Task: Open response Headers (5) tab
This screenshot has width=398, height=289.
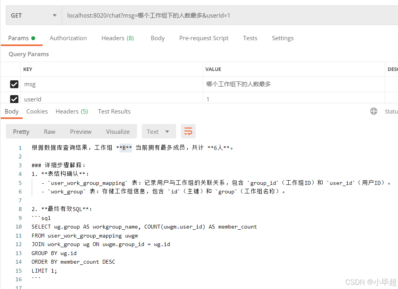Action: pyautogui.click(x=71, y=112)
